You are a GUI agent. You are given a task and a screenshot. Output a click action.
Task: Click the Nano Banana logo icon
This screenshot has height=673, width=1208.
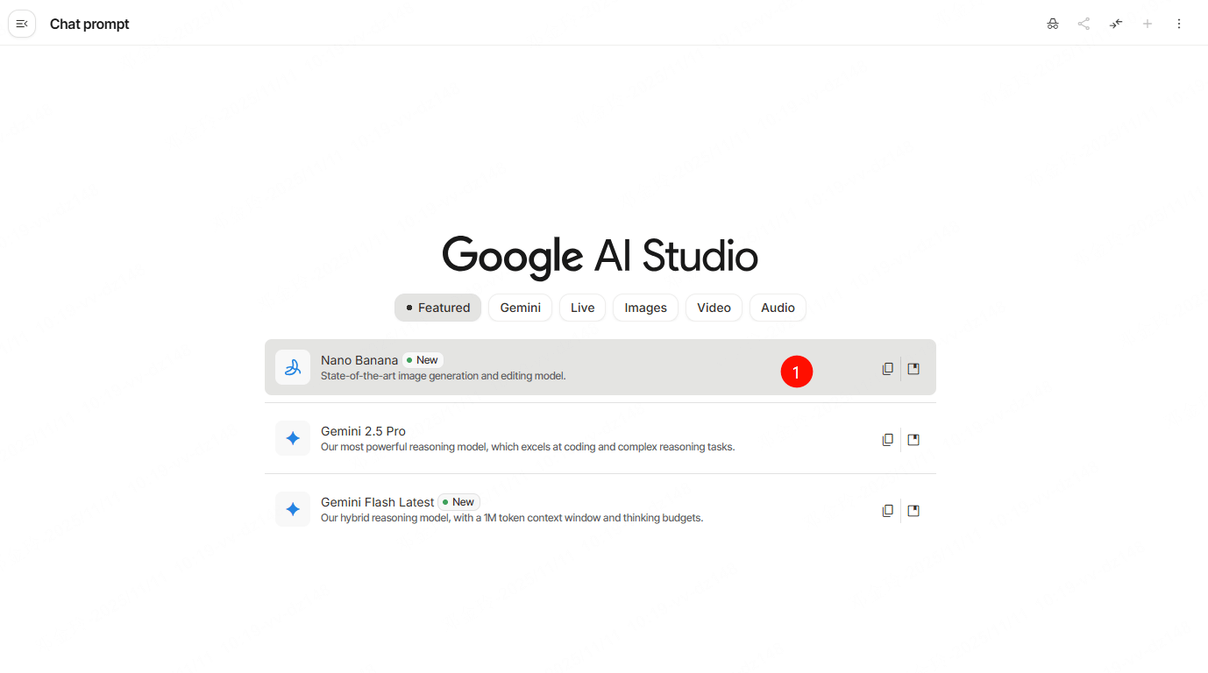(x=293, y=367)
